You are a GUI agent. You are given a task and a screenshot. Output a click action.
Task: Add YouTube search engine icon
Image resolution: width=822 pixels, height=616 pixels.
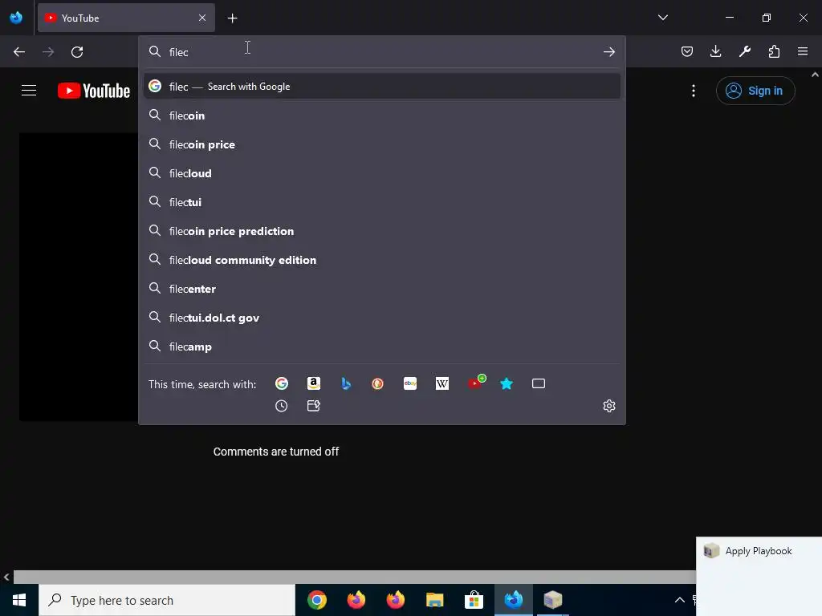point(476,383)
